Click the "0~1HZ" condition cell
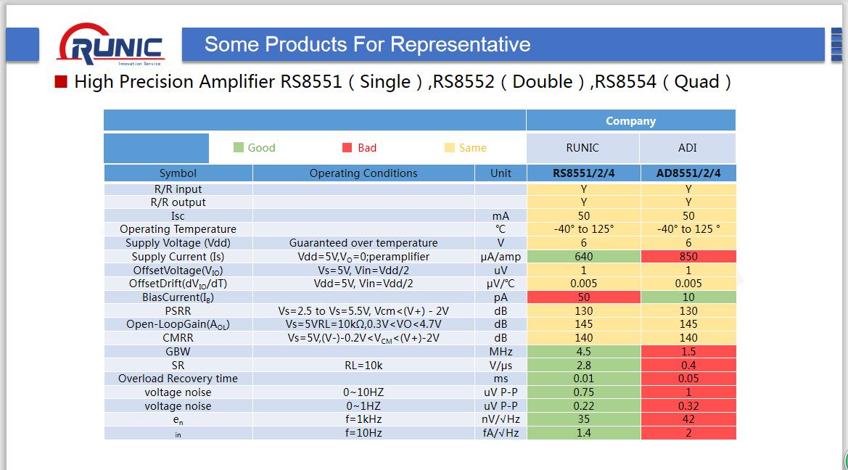The height and width of the screenshot is (470, 848). pos(363,405)
